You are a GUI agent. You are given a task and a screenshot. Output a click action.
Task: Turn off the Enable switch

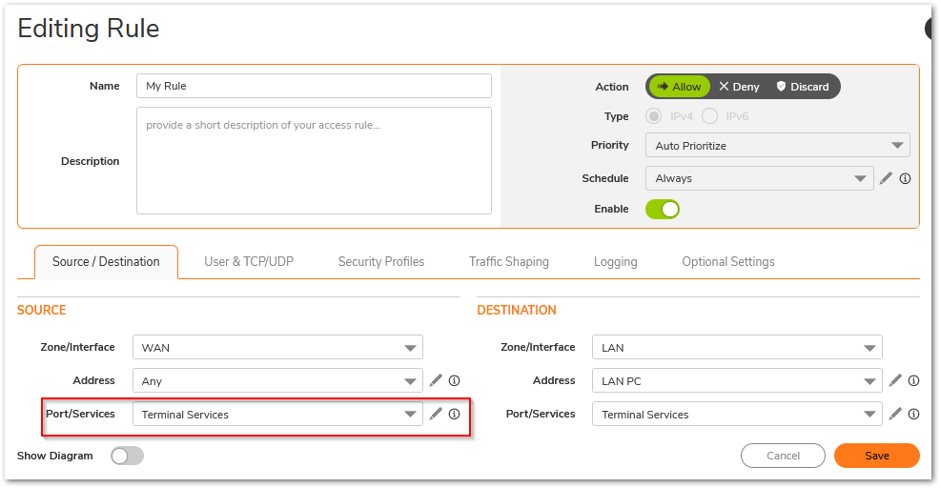pos(663,210)
